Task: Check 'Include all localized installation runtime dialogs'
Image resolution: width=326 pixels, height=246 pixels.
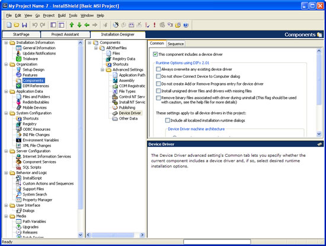Action: 167,120
